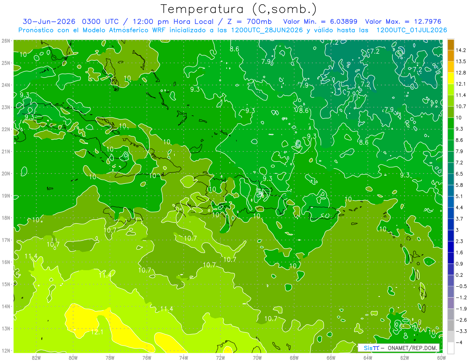Click the colorbar label "5.1"
469x363 pixels.
[459, 196]
